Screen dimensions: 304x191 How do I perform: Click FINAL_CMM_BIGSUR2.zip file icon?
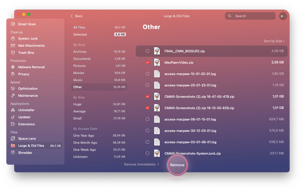(157, 51)
